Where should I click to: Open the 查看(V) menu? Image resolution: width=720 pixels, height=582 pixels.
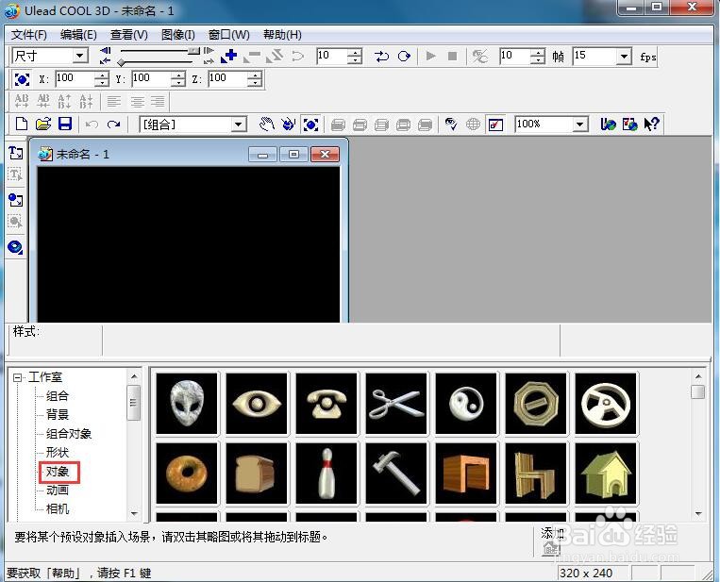[x=129, y=35]
